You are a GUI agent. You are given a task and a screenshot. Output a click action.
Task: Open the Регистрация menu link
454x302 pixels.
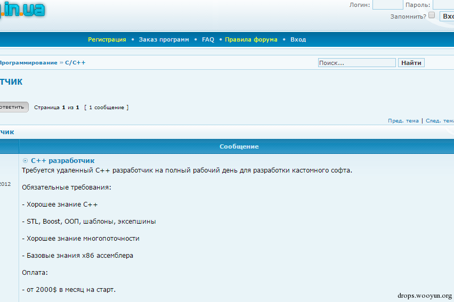click(107, 39)
